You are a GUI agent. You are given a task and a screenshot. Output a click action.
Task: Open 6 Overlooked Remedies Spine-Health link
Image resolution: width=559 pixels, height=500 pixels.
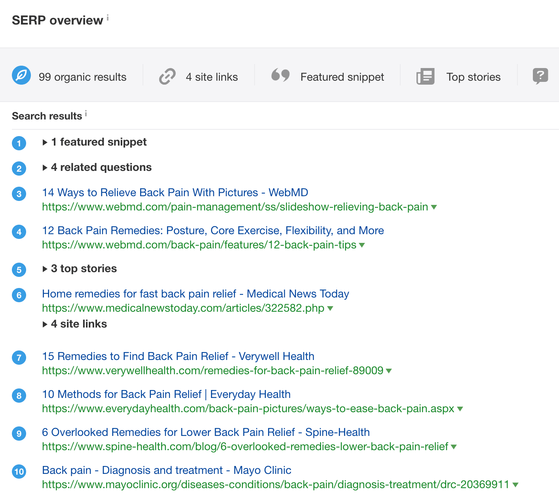206,432
